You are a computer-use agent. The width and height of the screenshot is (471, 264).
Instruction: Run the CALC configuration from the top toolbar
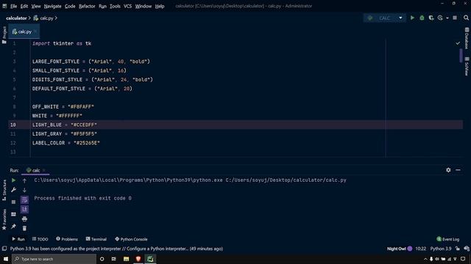point(412,18)
